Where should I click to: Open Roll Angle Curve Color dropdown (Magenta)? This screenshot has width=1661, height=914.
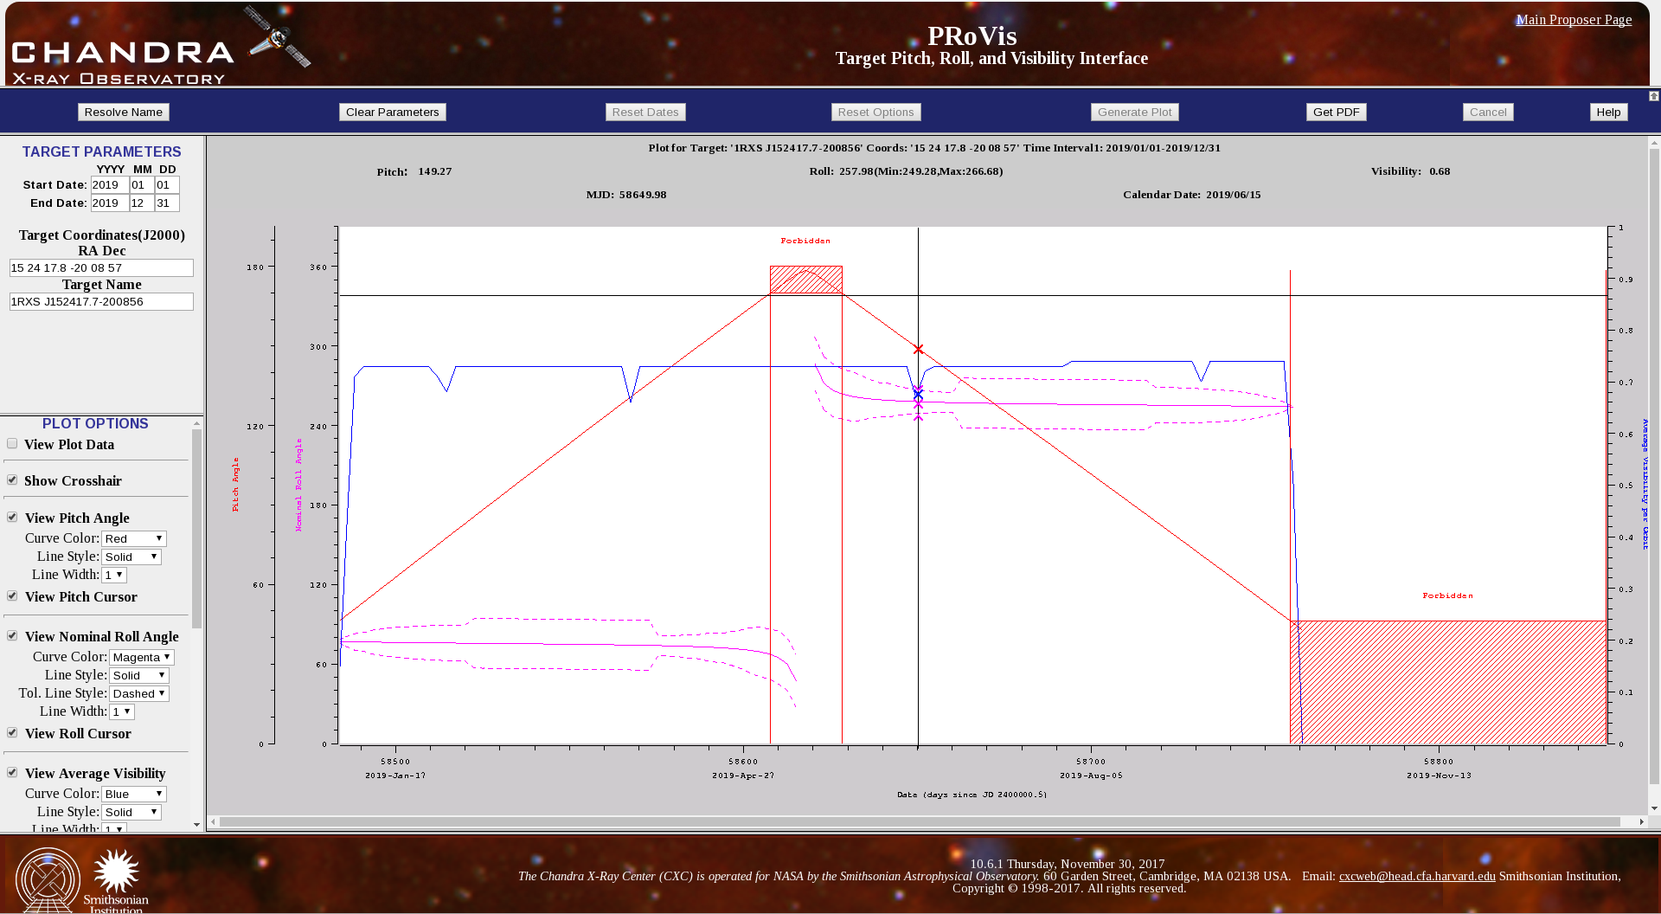(142, 657)
